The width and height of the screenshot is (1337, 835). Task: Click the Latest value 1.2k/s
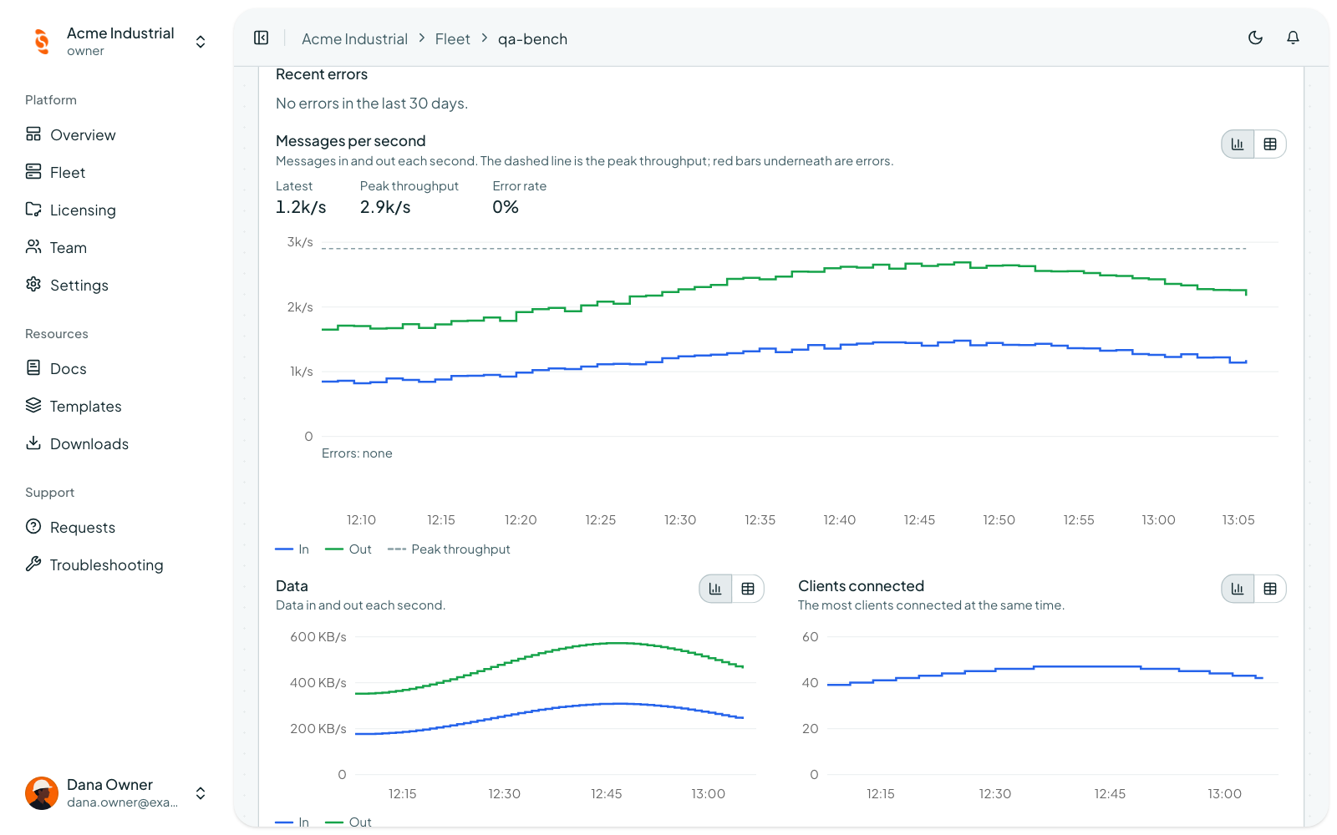[301, 207]
